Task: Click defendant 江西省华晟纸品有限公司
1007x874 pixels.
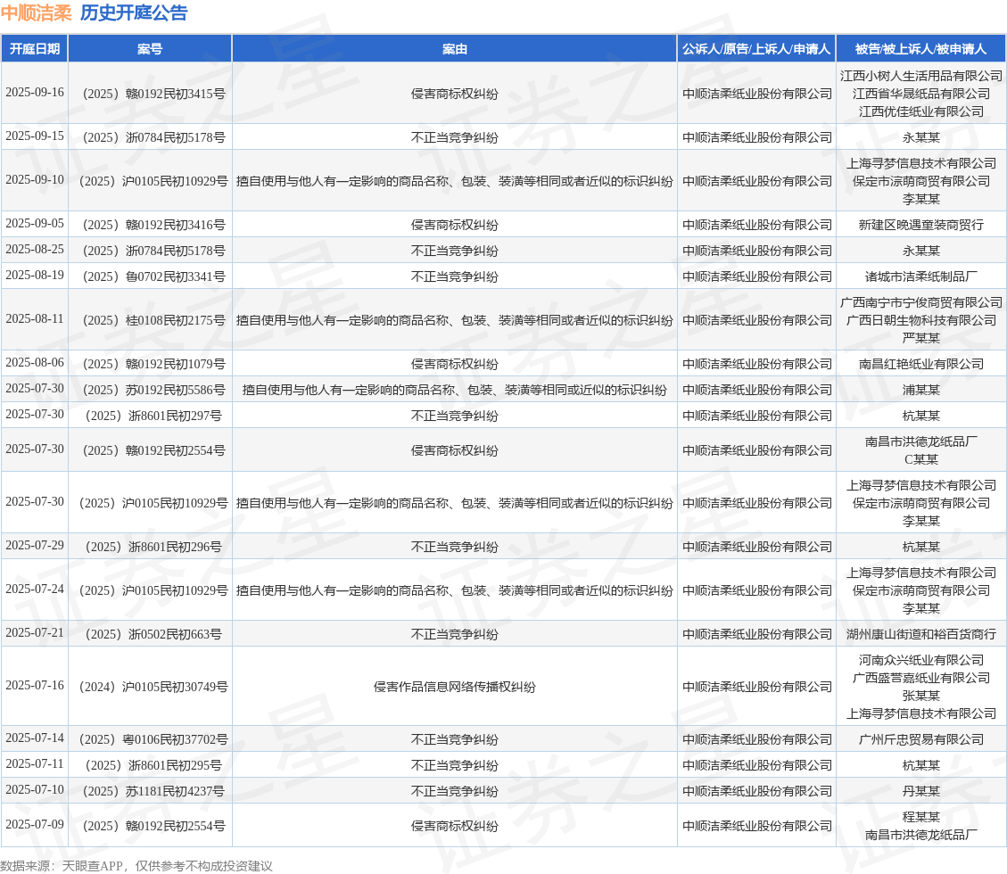Action: (x=921, y=94)
